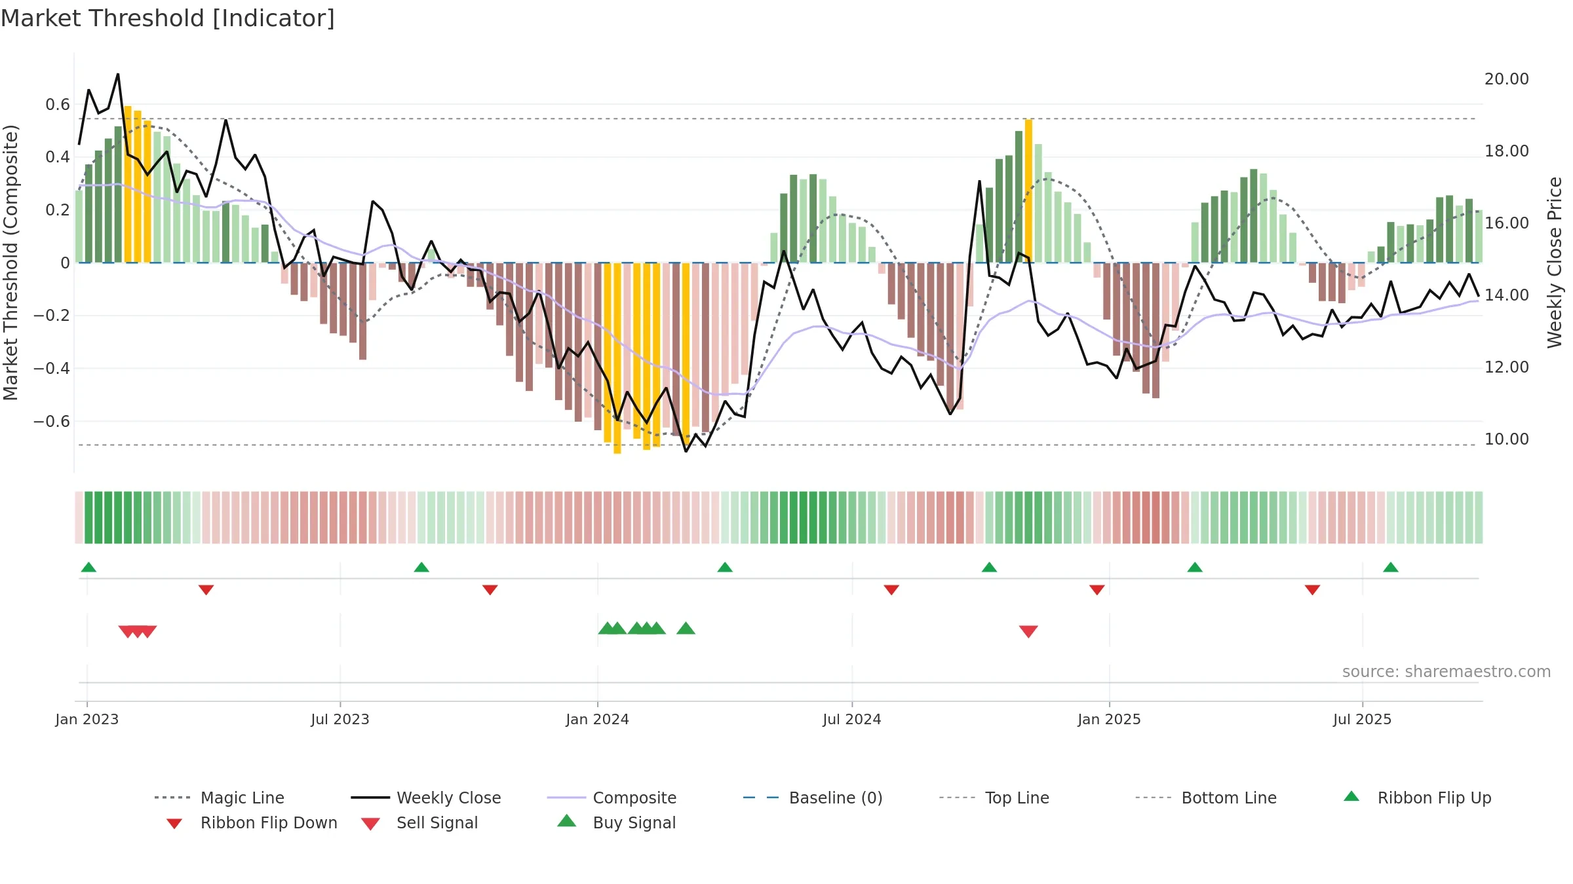Click the ribbon flip up marker near Oct 2024

point(989,567)
